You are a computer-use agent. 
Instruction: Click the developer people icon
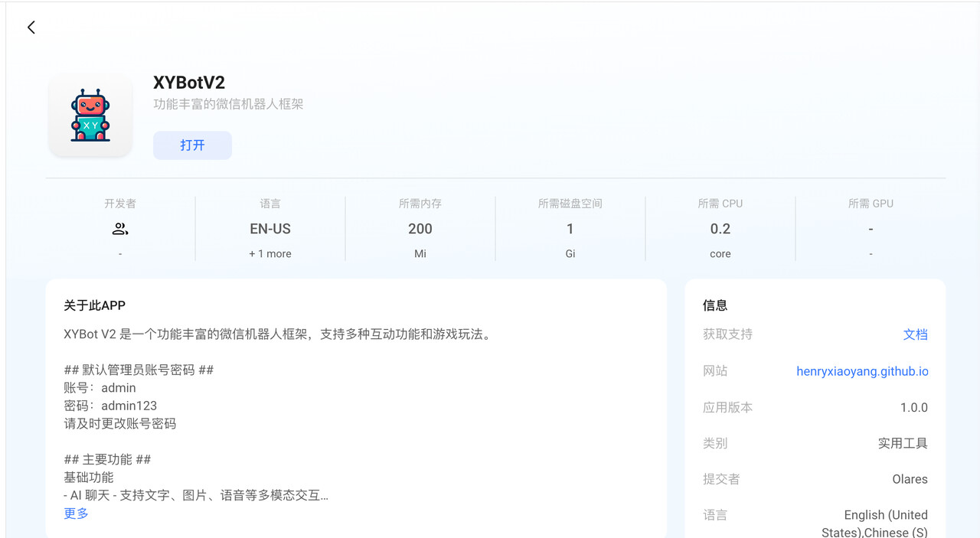pos(120,229)
